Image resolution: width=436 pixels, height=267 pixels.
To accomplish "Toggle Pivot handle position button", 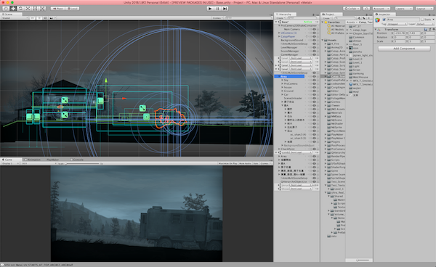I will point(58,9).
